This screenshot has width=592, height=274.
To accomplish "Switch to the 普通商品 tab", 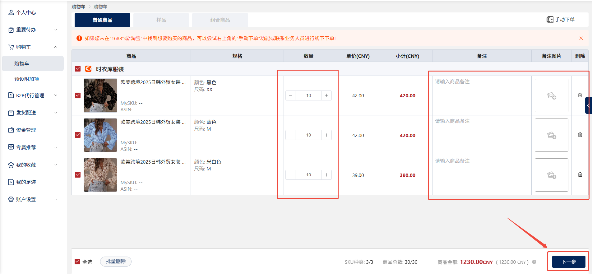I will pos(102,20).
